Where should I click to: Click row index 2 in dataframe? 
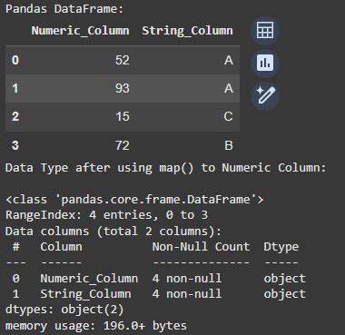pyautogui.click(x=15, y=117)
